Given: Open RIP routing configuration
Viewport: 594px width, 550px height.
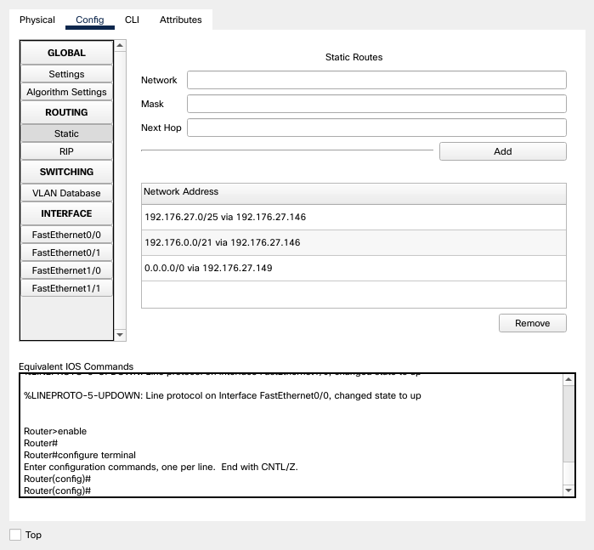Looking at the screenshot, I should coord(66,151).
